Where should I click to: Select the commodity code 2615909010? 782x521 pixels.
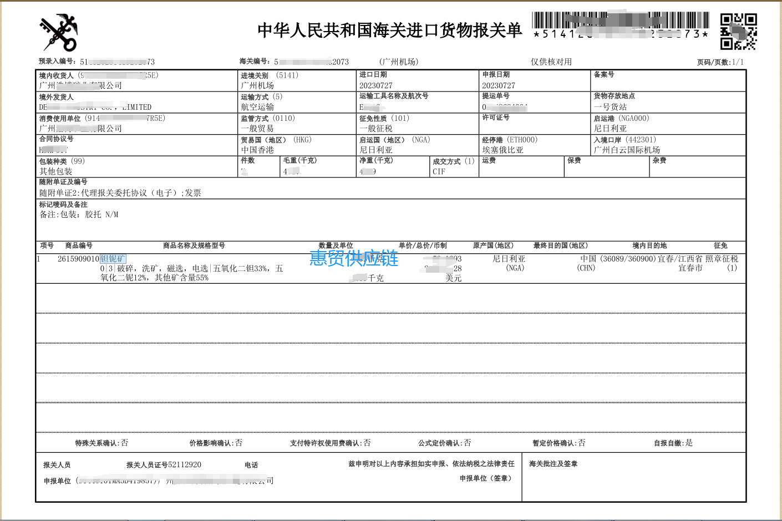point(78,259)
